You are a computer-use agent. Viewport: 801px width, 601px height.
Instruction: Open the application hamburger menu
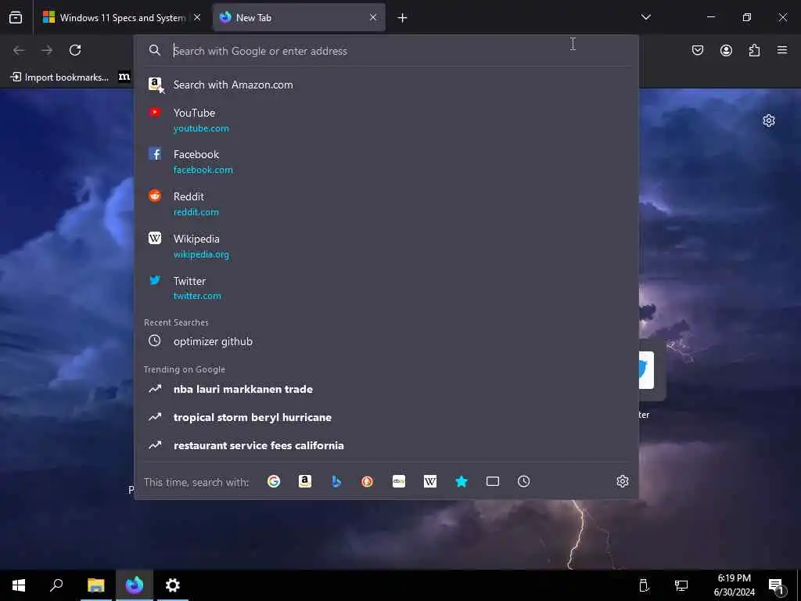[782, 50]
